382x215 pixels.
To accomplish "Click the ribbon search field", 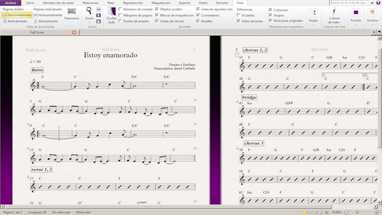I will pos(349,3).
